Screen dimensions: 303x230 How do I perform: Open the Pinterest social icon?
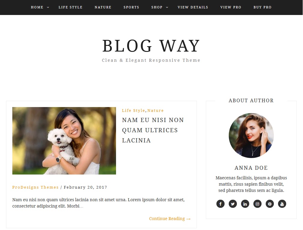click(270, 204)
